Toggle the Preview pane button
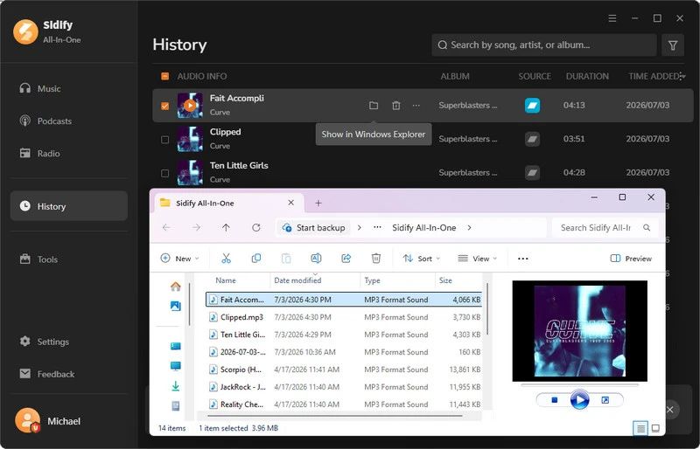The width and height of the screenshot is (700, 449). click(x=631, y=259)
